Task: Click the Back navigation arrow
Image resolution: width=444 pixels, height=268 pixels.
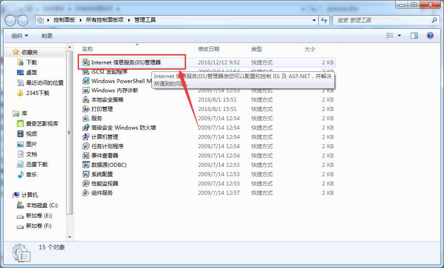Action: coord(10,20)
